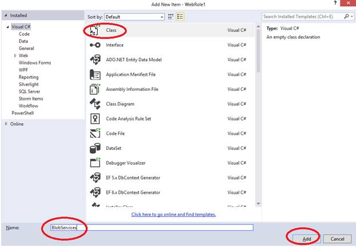Expand the Online section
Screen dimensions: 356x247
point(6,124)
